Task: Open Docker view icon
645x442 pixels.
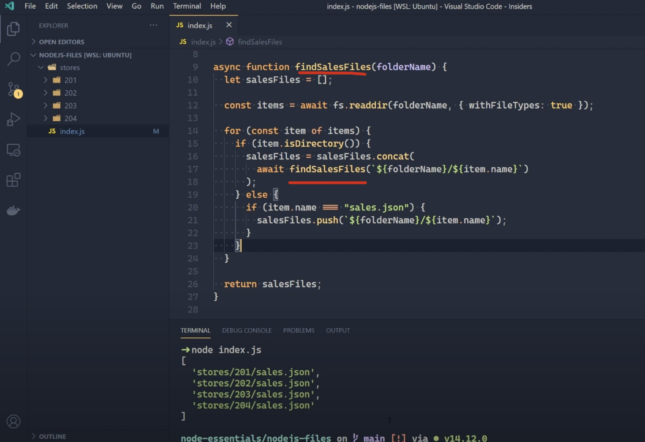Action: point(13,210)
